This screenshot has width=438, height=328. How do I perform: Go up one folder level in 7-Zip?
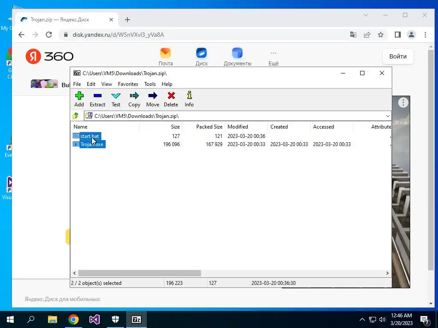(76, 116)
